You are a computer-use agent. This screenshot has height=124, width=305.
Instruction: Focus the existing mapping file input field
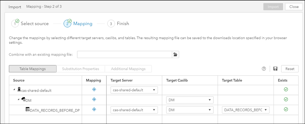(x=125, y=54)
